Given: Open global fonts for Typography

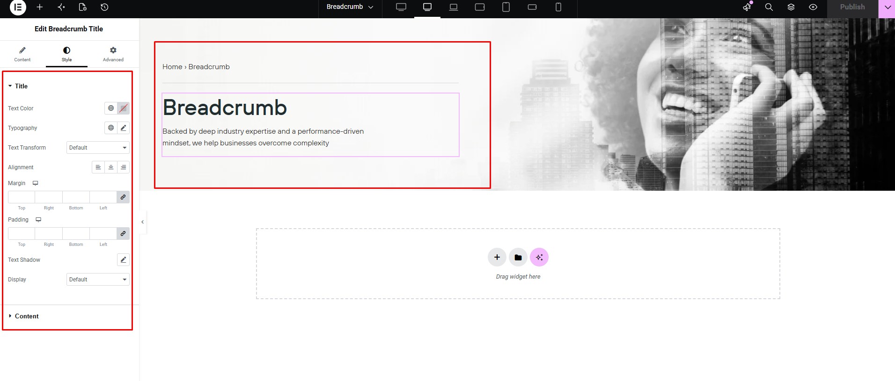Looking at the screenshot, I should [x=111, y=128].
